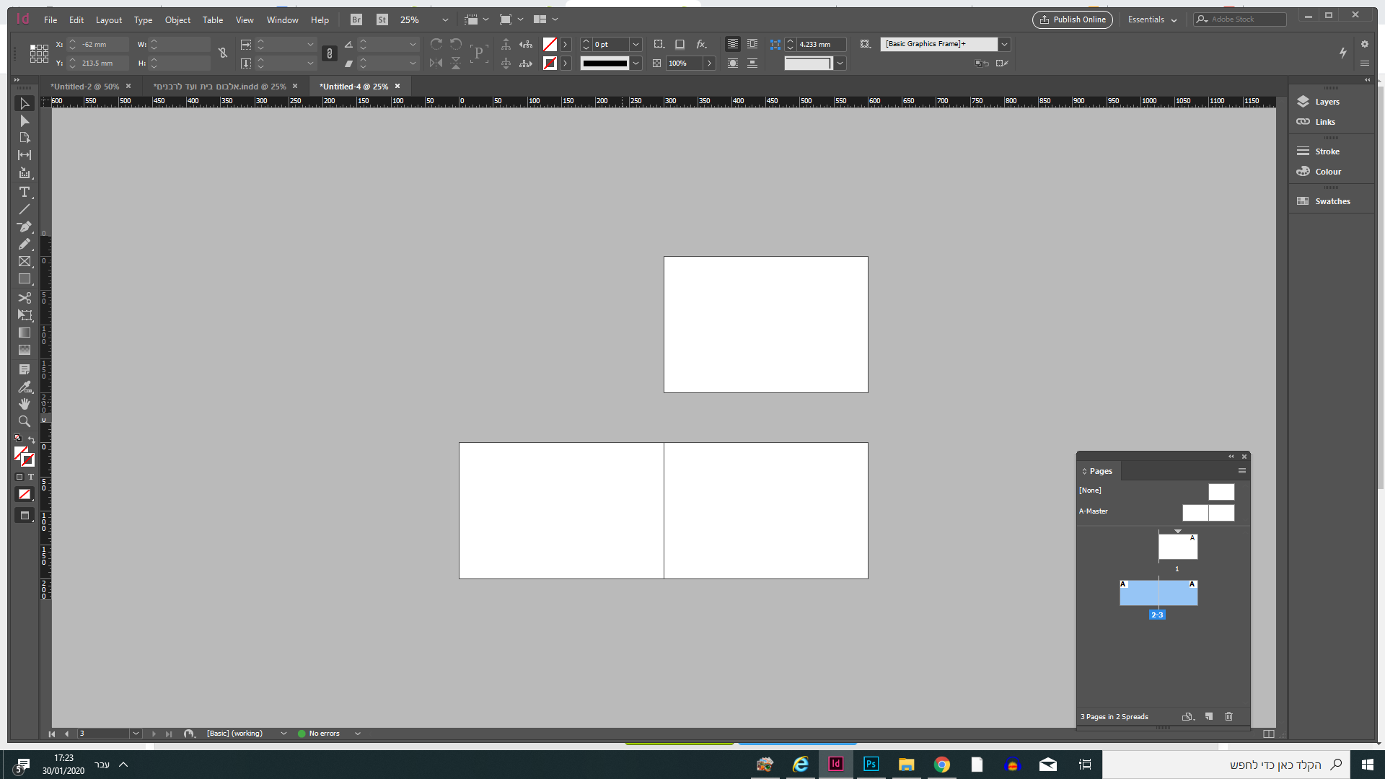The width and height of the screenshot is (1385, 779).
Task: Select the Rectangle Frame tool
Action: 24,262
